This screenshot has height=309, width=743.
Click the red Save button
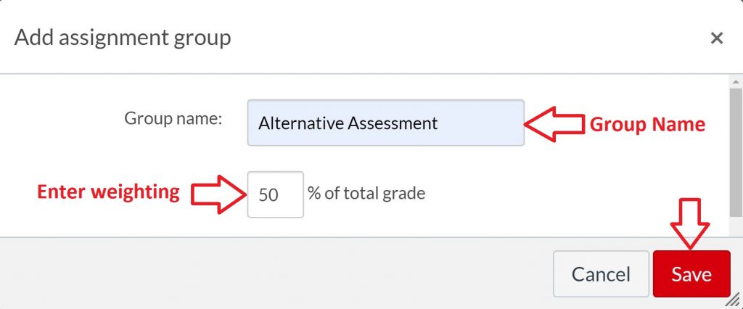click(x=691, y=274)
